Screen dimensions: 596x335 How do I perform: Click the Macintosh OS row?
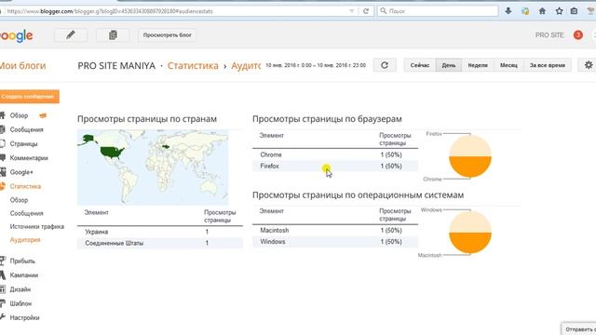pos(335,231)
